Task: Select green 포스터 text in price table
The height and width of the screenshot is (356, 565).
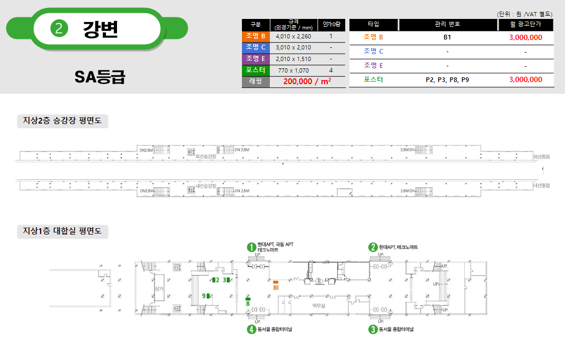Action: point(373,79)
